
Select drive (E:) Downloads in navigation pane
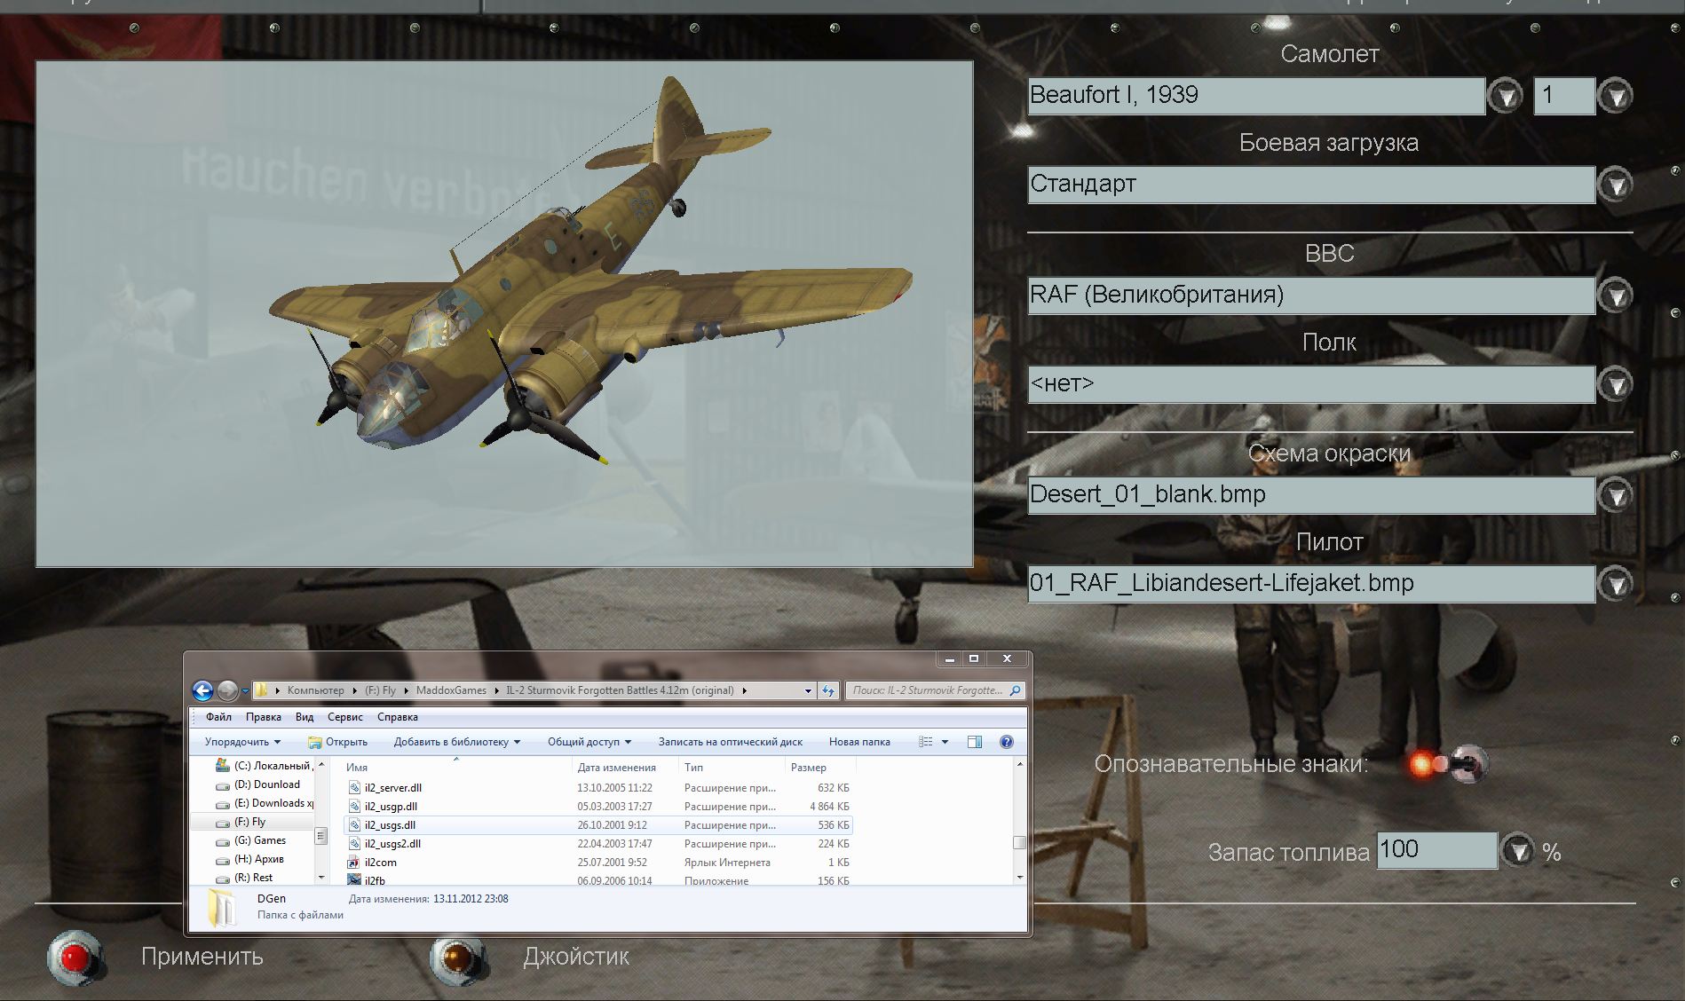[265, 803]
